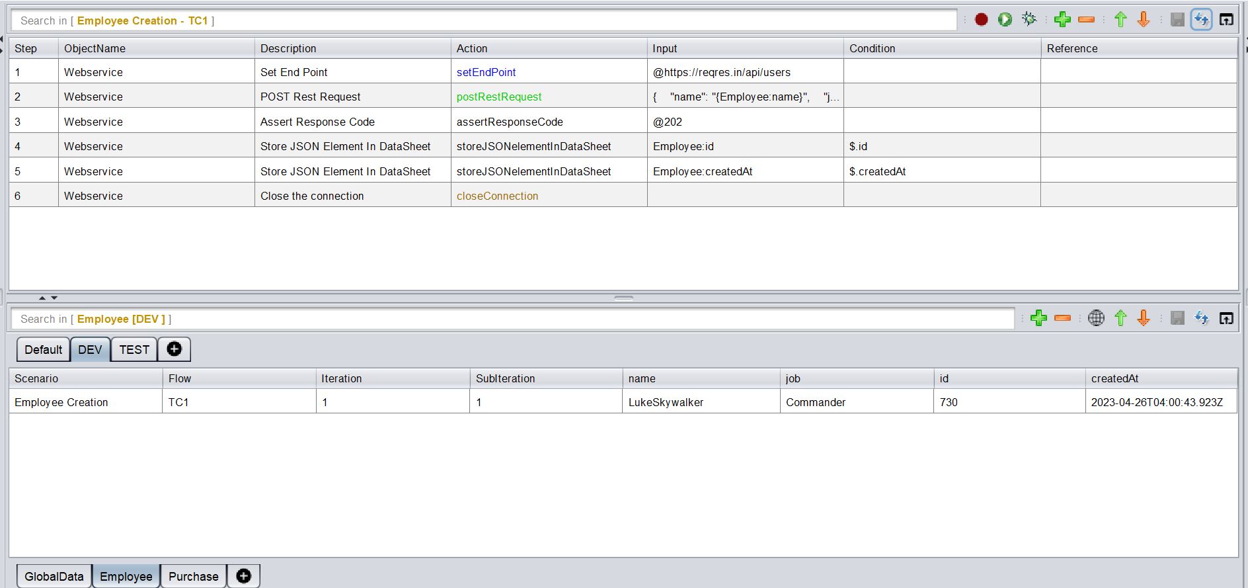Select the Commander job cell
This screenshot has height=588, width=1248.
[x=857, y=402]
